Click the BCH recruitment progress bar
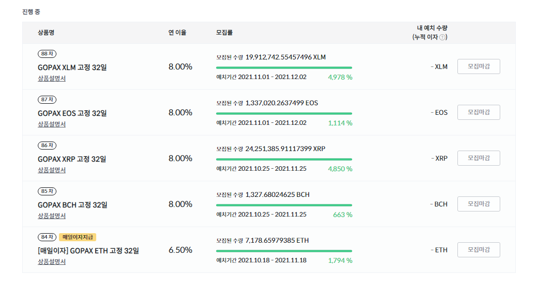The height and width of the screenshot is (281, 536). (x=284, y=205)
